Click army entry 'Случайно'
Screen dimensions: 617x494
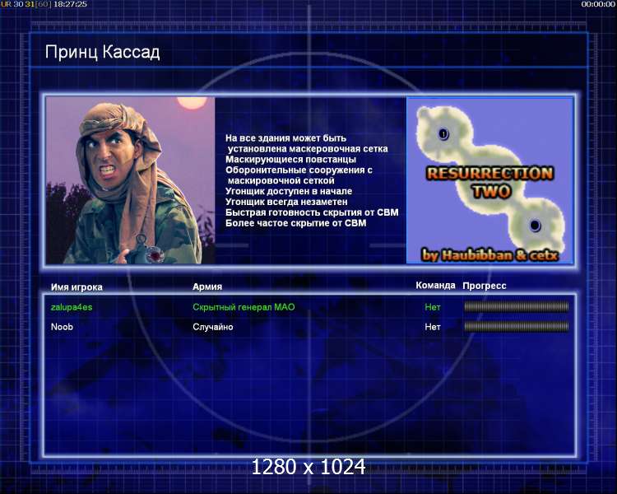pos(213,327)
